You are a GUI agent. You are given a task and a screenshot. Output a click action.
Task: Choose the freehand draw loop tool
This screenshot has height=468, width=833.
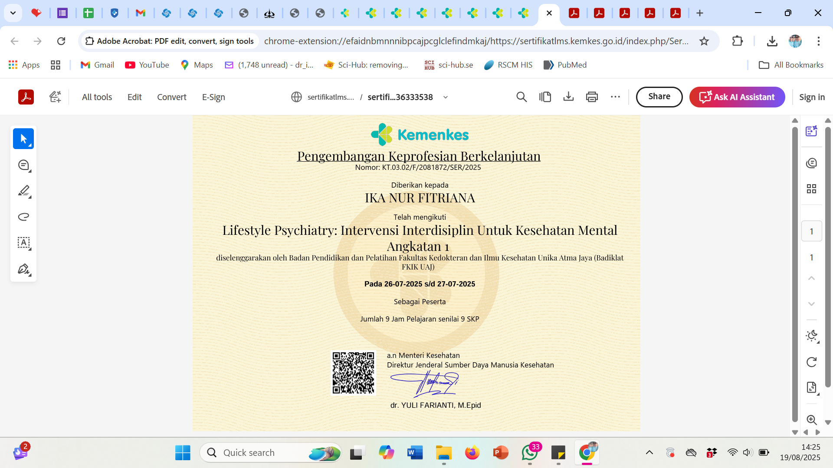(x=23, y=217)
